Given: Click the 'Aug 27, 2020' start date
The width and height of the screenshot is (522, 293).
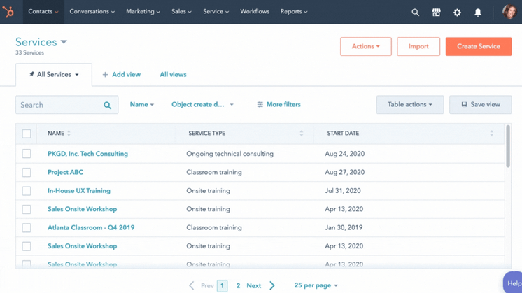Looking at the screenshot, I should coord(344,172).
